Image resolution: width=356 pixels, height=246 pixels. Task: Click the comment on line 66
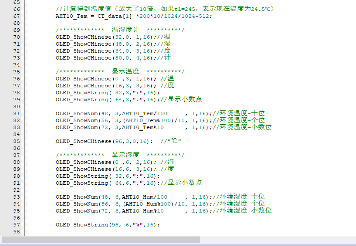coord(165,9)
